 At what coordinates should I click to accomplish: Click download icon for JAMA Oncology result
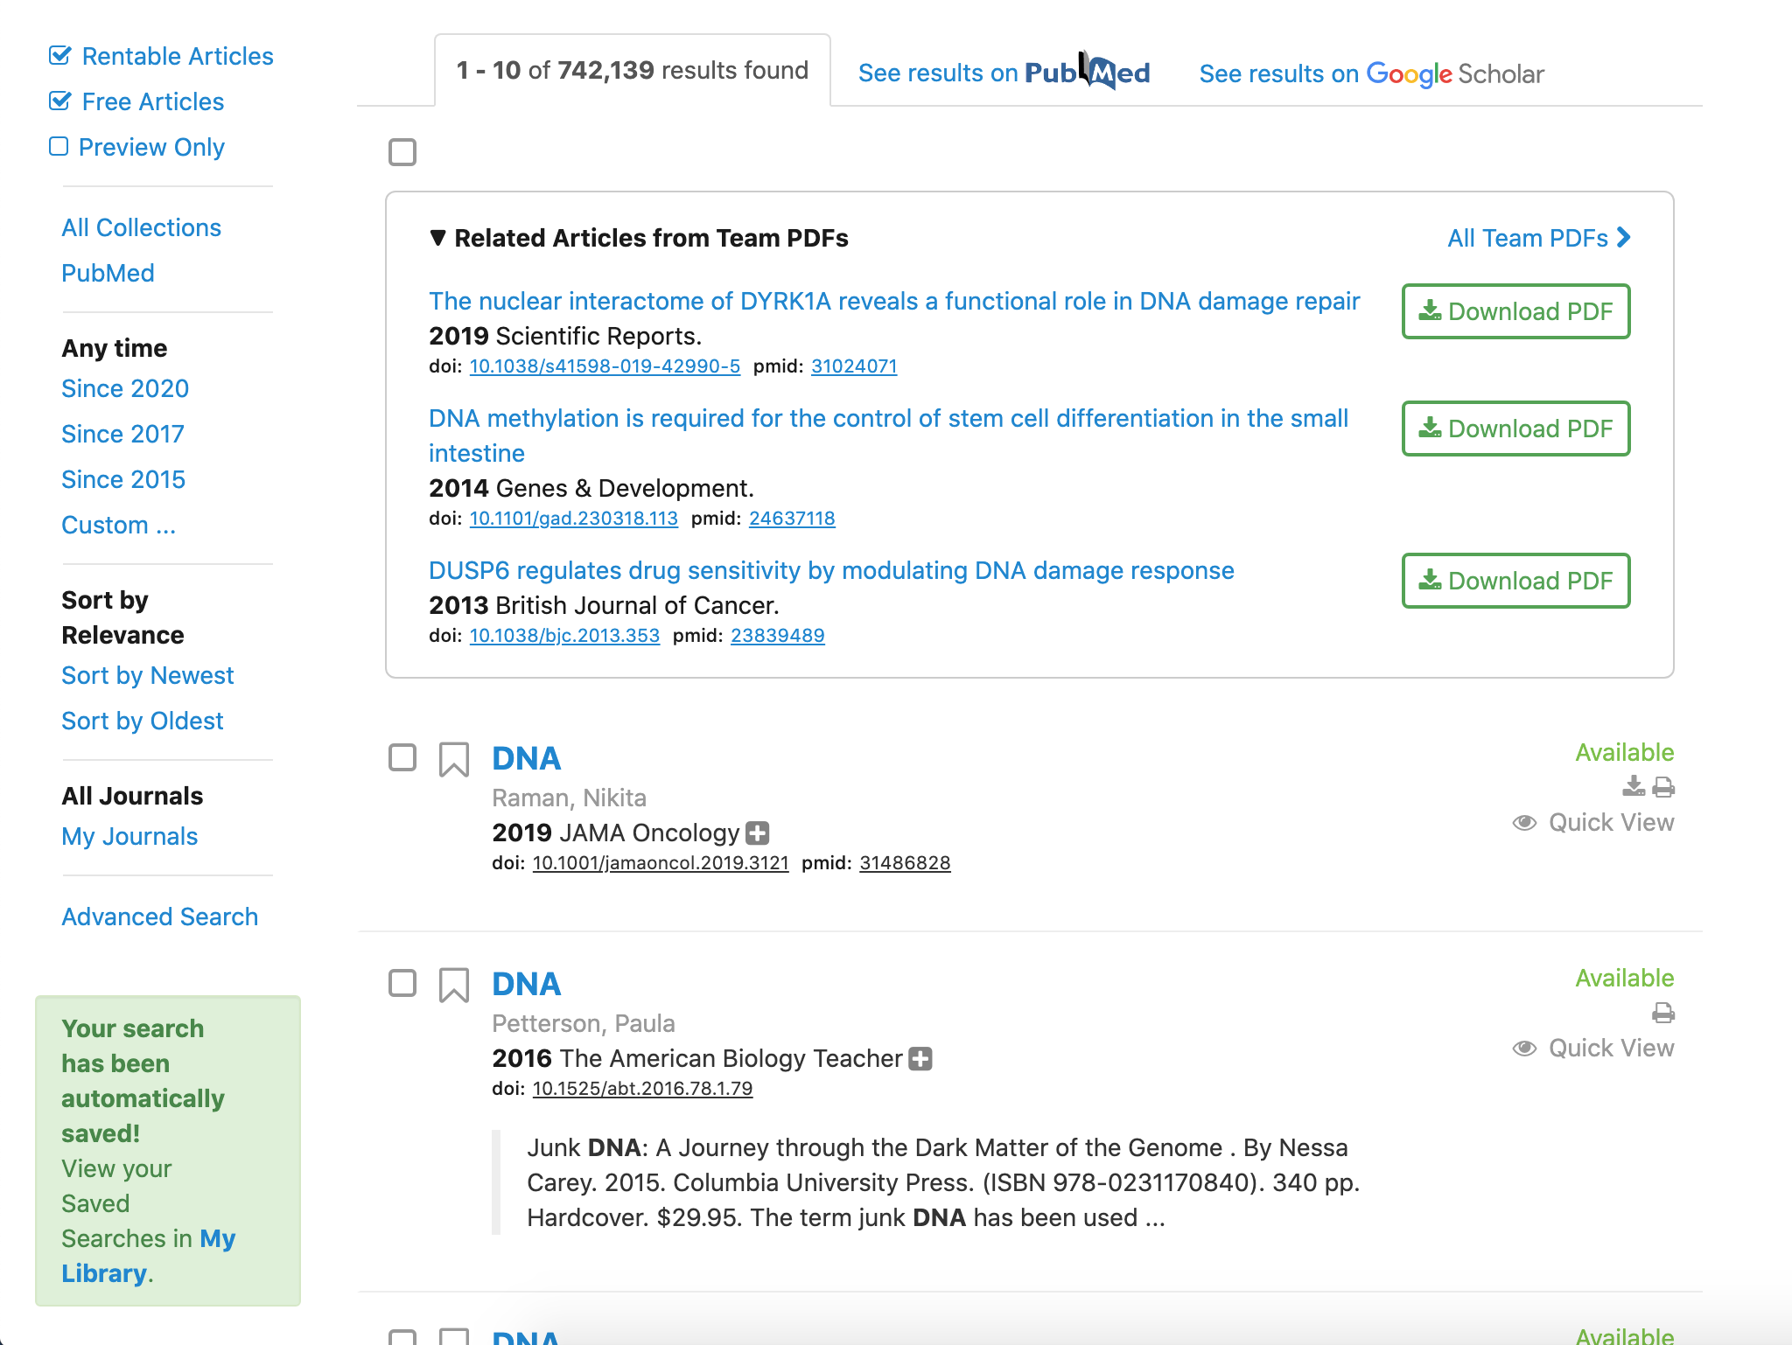click(1633, 787)
